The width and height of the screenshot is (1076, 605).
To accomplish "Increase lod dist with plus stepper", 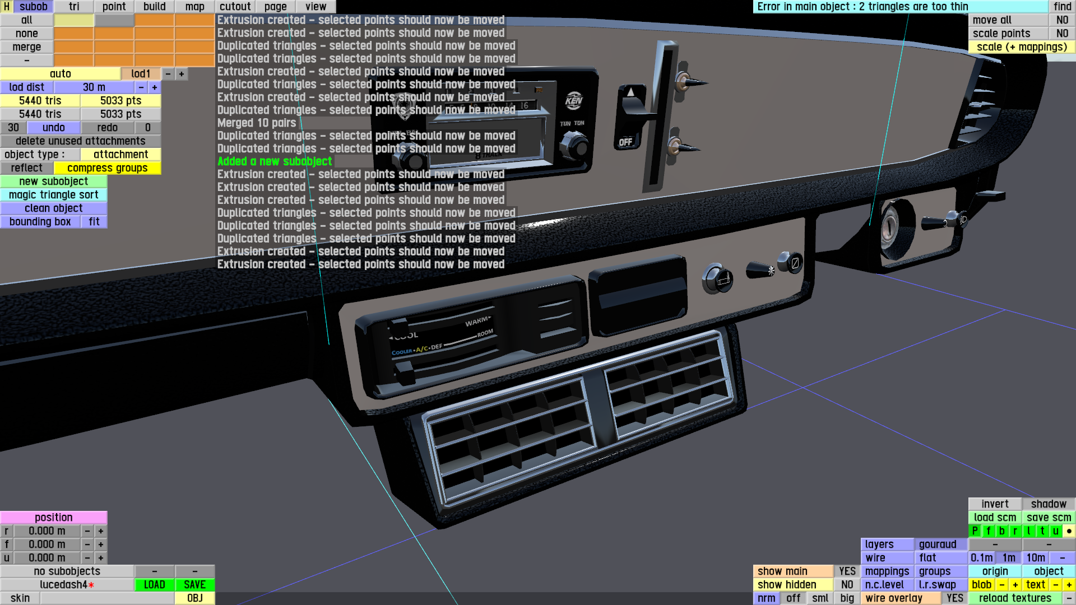I will (x=154, y=87).
